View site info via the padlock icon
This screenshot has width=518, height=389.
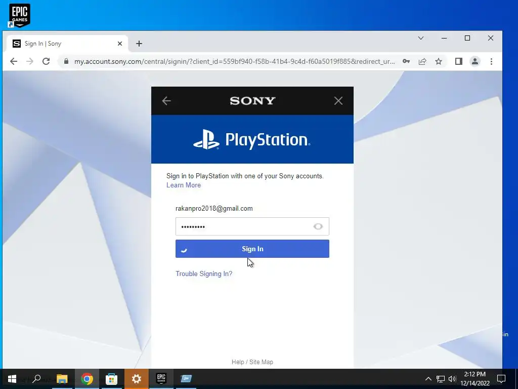click(66, 61)
